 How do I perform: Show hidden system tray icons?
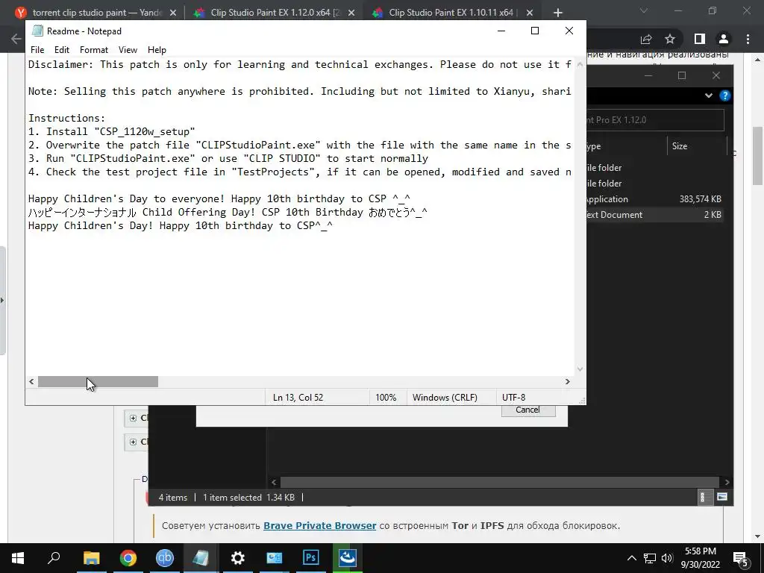(631, 558)
